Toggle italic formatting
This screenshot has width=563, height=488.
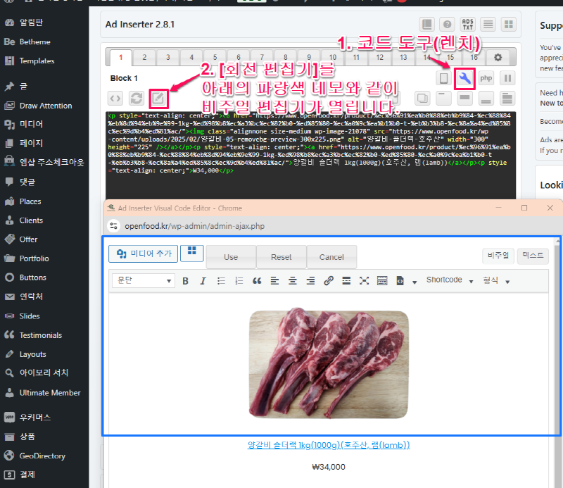(201, 279)
